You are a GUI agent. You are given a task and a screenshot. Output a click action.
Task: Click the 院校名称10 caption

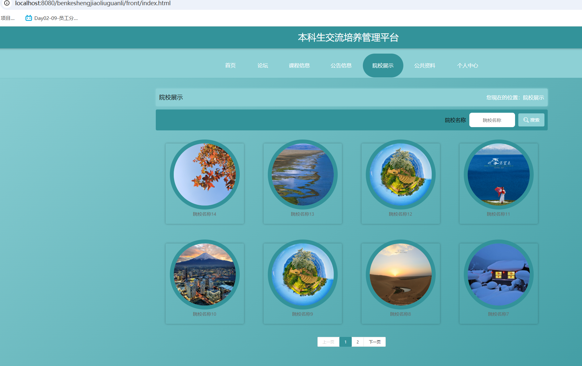pos(204,314)
